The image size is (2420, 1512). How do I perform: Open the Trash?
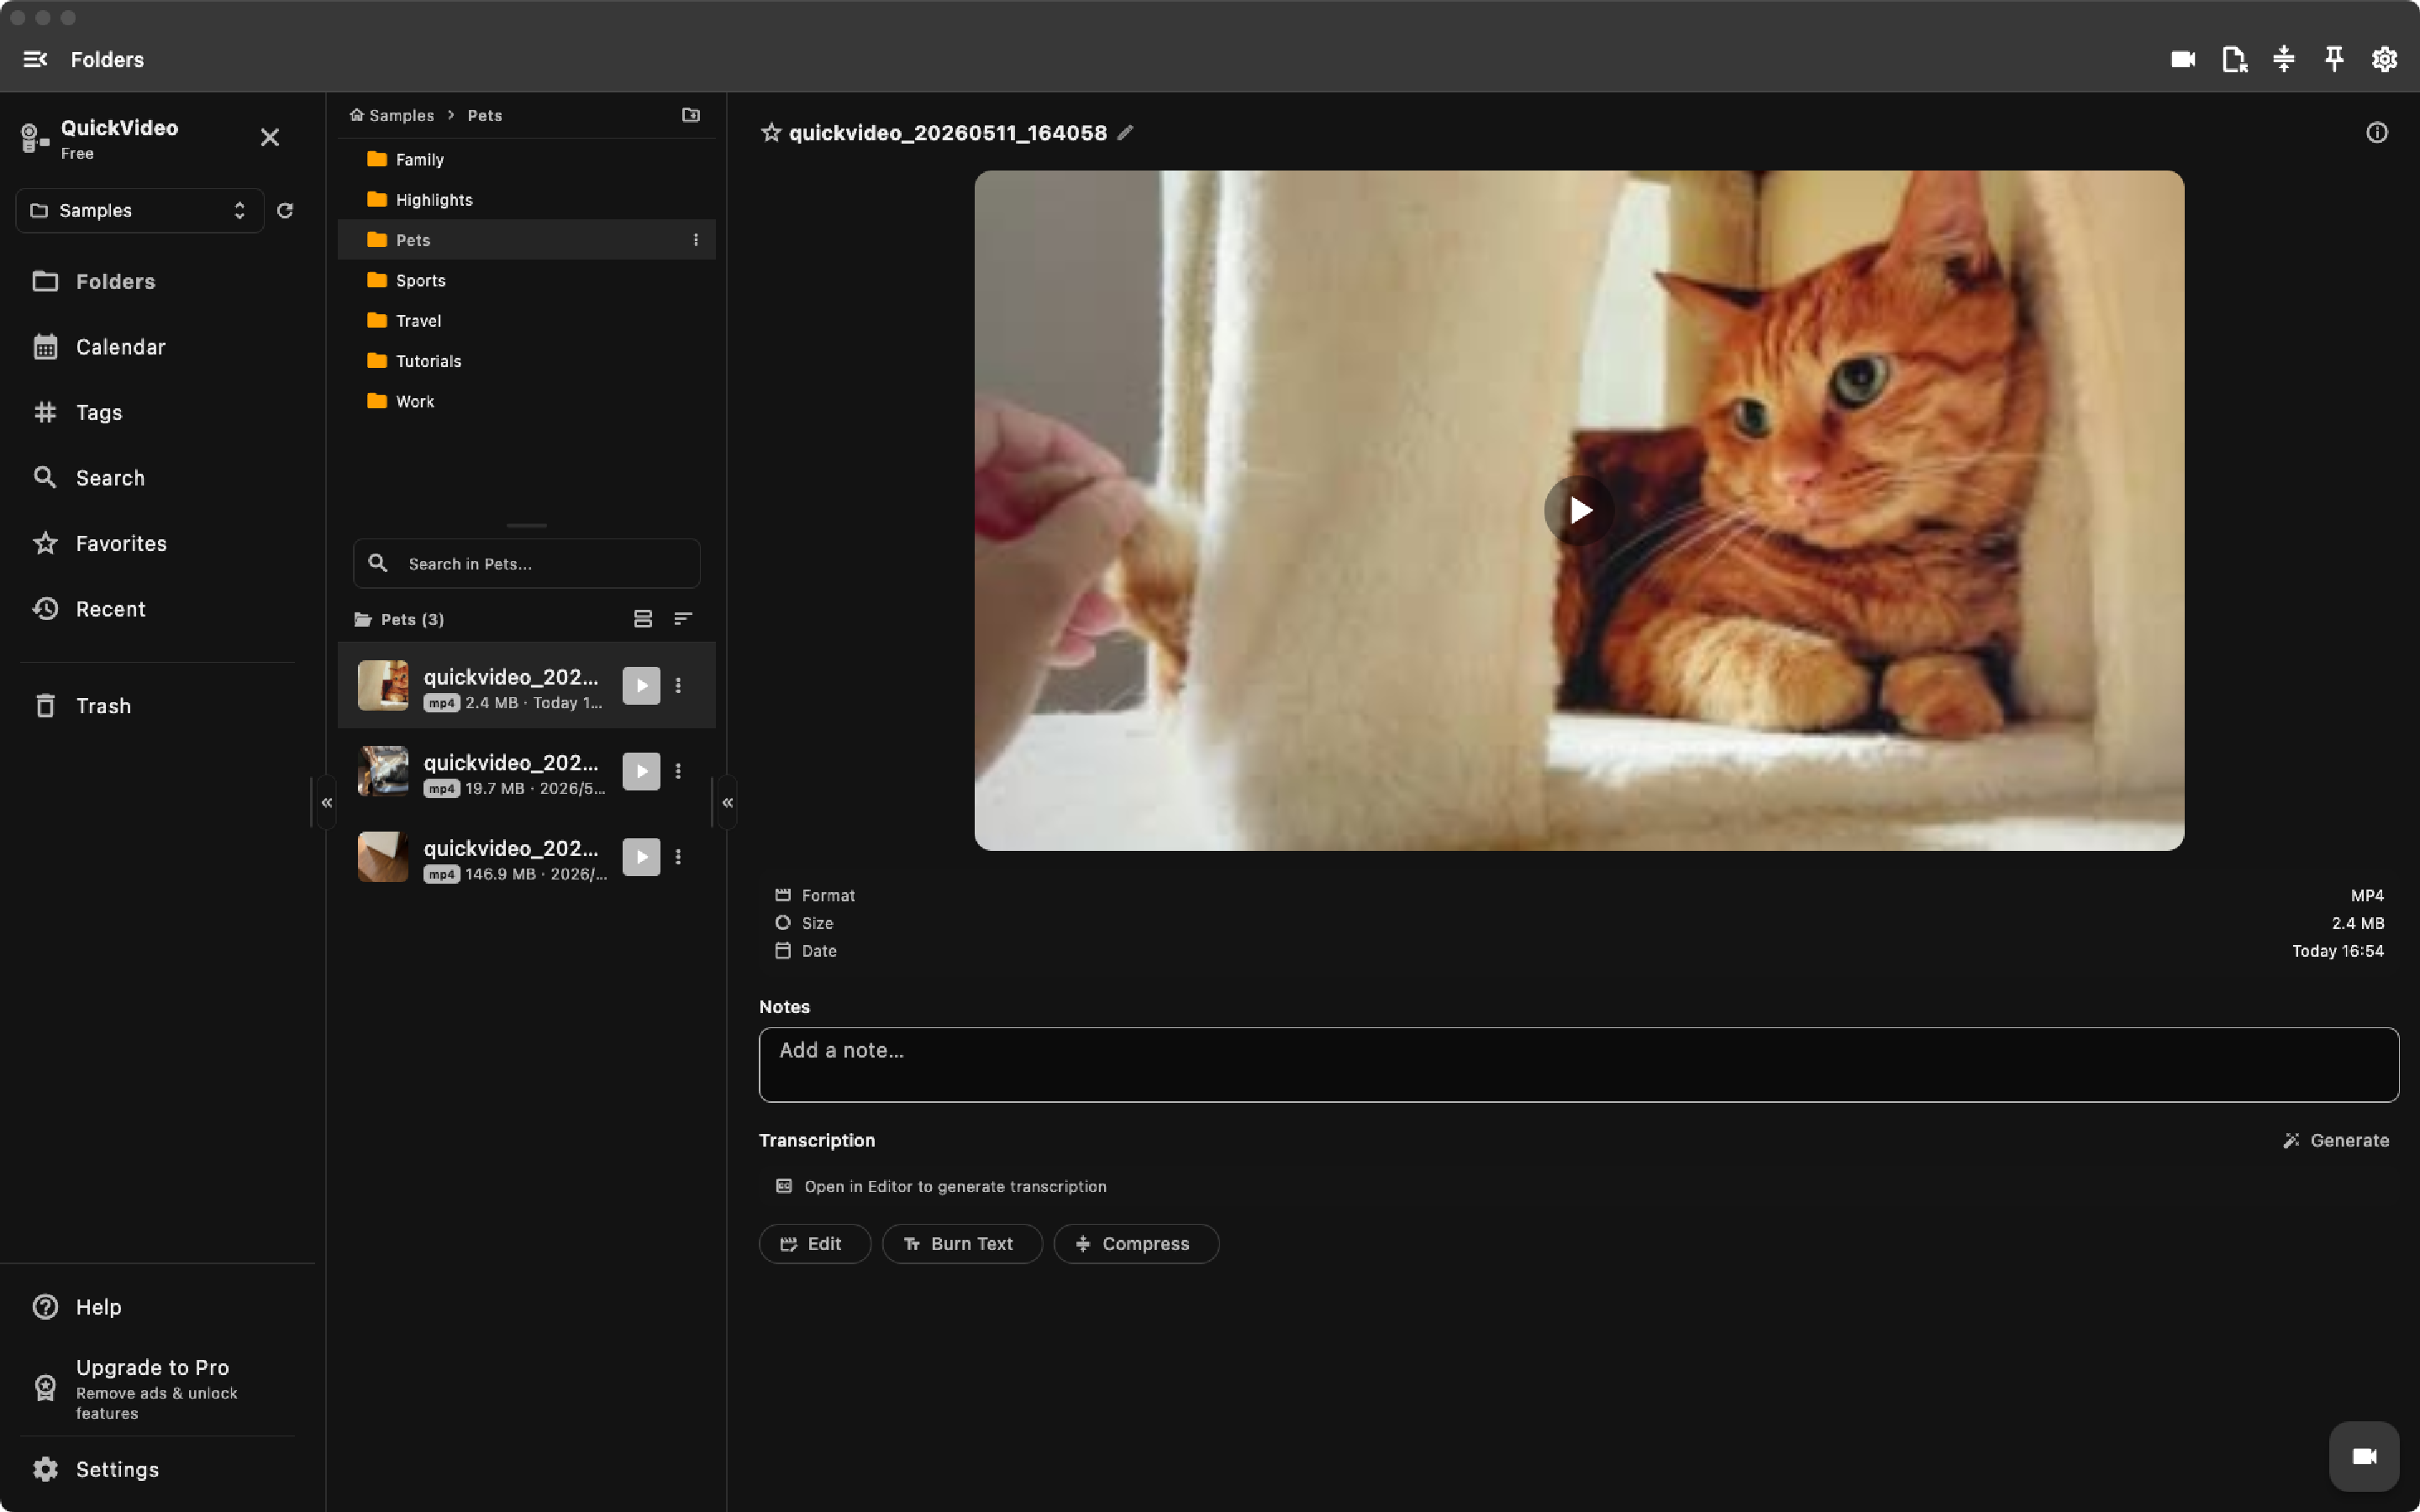click(158, 706)
